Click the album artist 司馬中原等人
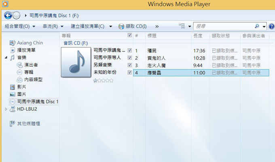This screenshot has width=275, height=162. [107, 57]
